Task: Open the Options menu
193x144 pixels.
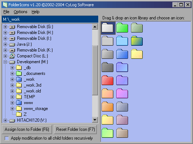Action: [21, 12]
